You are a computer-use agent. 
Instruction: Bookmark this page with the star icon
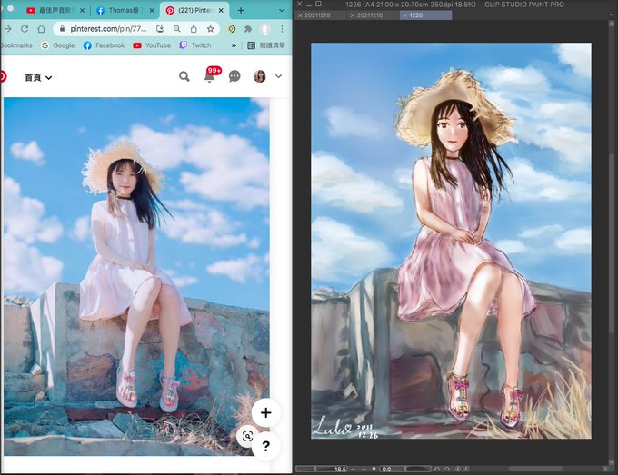click(x=211, y=29)
